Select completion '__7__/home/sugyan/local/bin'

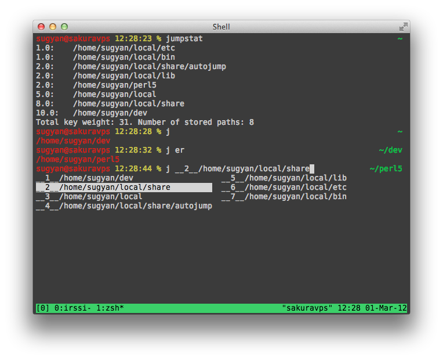[284, 197]
